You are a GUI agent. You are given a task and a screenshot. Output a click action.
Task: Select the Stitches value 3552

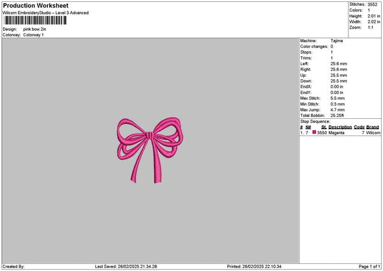[373, 4]
